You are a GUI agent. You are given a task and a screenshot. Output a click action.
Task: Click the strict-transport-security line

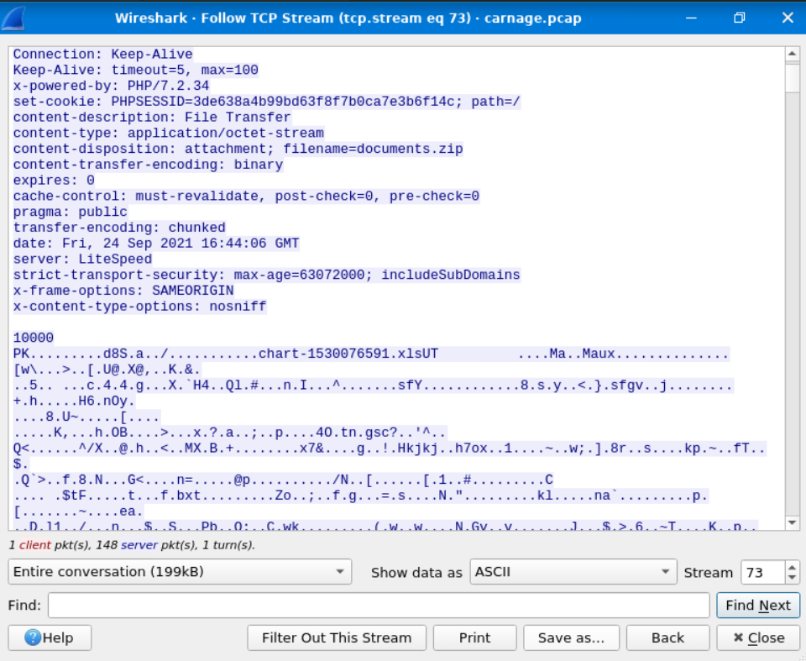point(267,275)
